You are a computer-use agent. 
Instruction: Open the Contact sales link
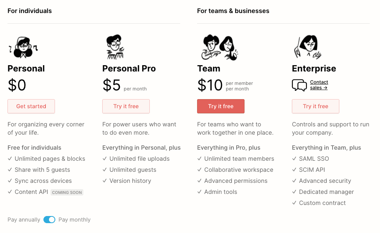coord(319,85)
